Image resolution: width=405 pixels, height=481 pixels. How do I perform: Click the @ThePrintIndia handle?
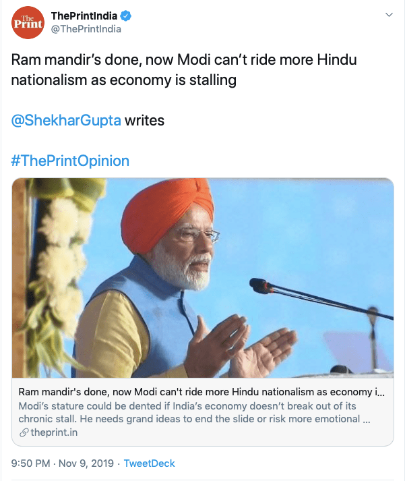(x=86, y=29)
